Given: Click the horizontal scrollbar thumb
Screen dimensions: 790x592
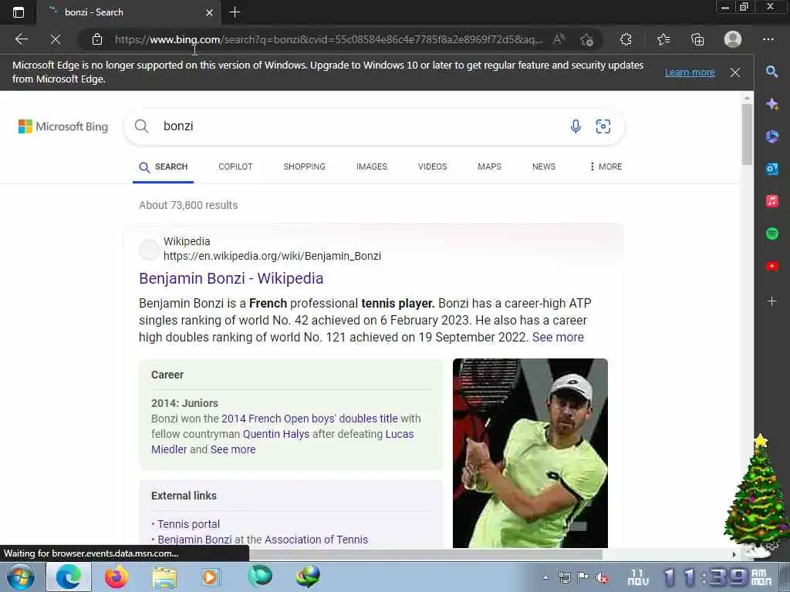Looking at the screenshot, I should 426,554.
